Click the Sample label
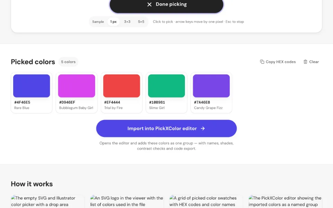 [98, 21]
